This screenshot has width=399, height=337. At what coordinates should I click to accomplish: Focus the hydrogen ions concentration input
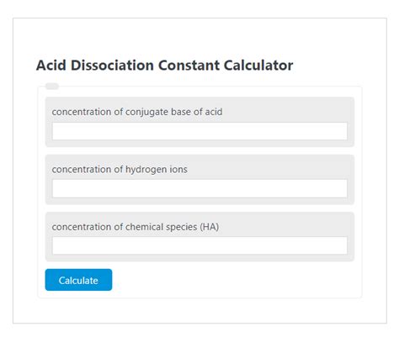199,188
